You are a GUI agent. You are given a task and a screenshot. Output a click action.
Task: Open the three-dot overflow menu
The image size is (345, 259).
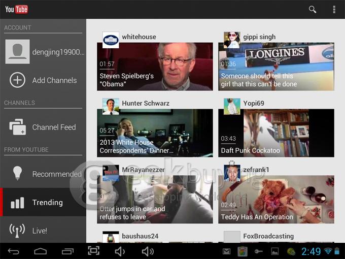334,10
